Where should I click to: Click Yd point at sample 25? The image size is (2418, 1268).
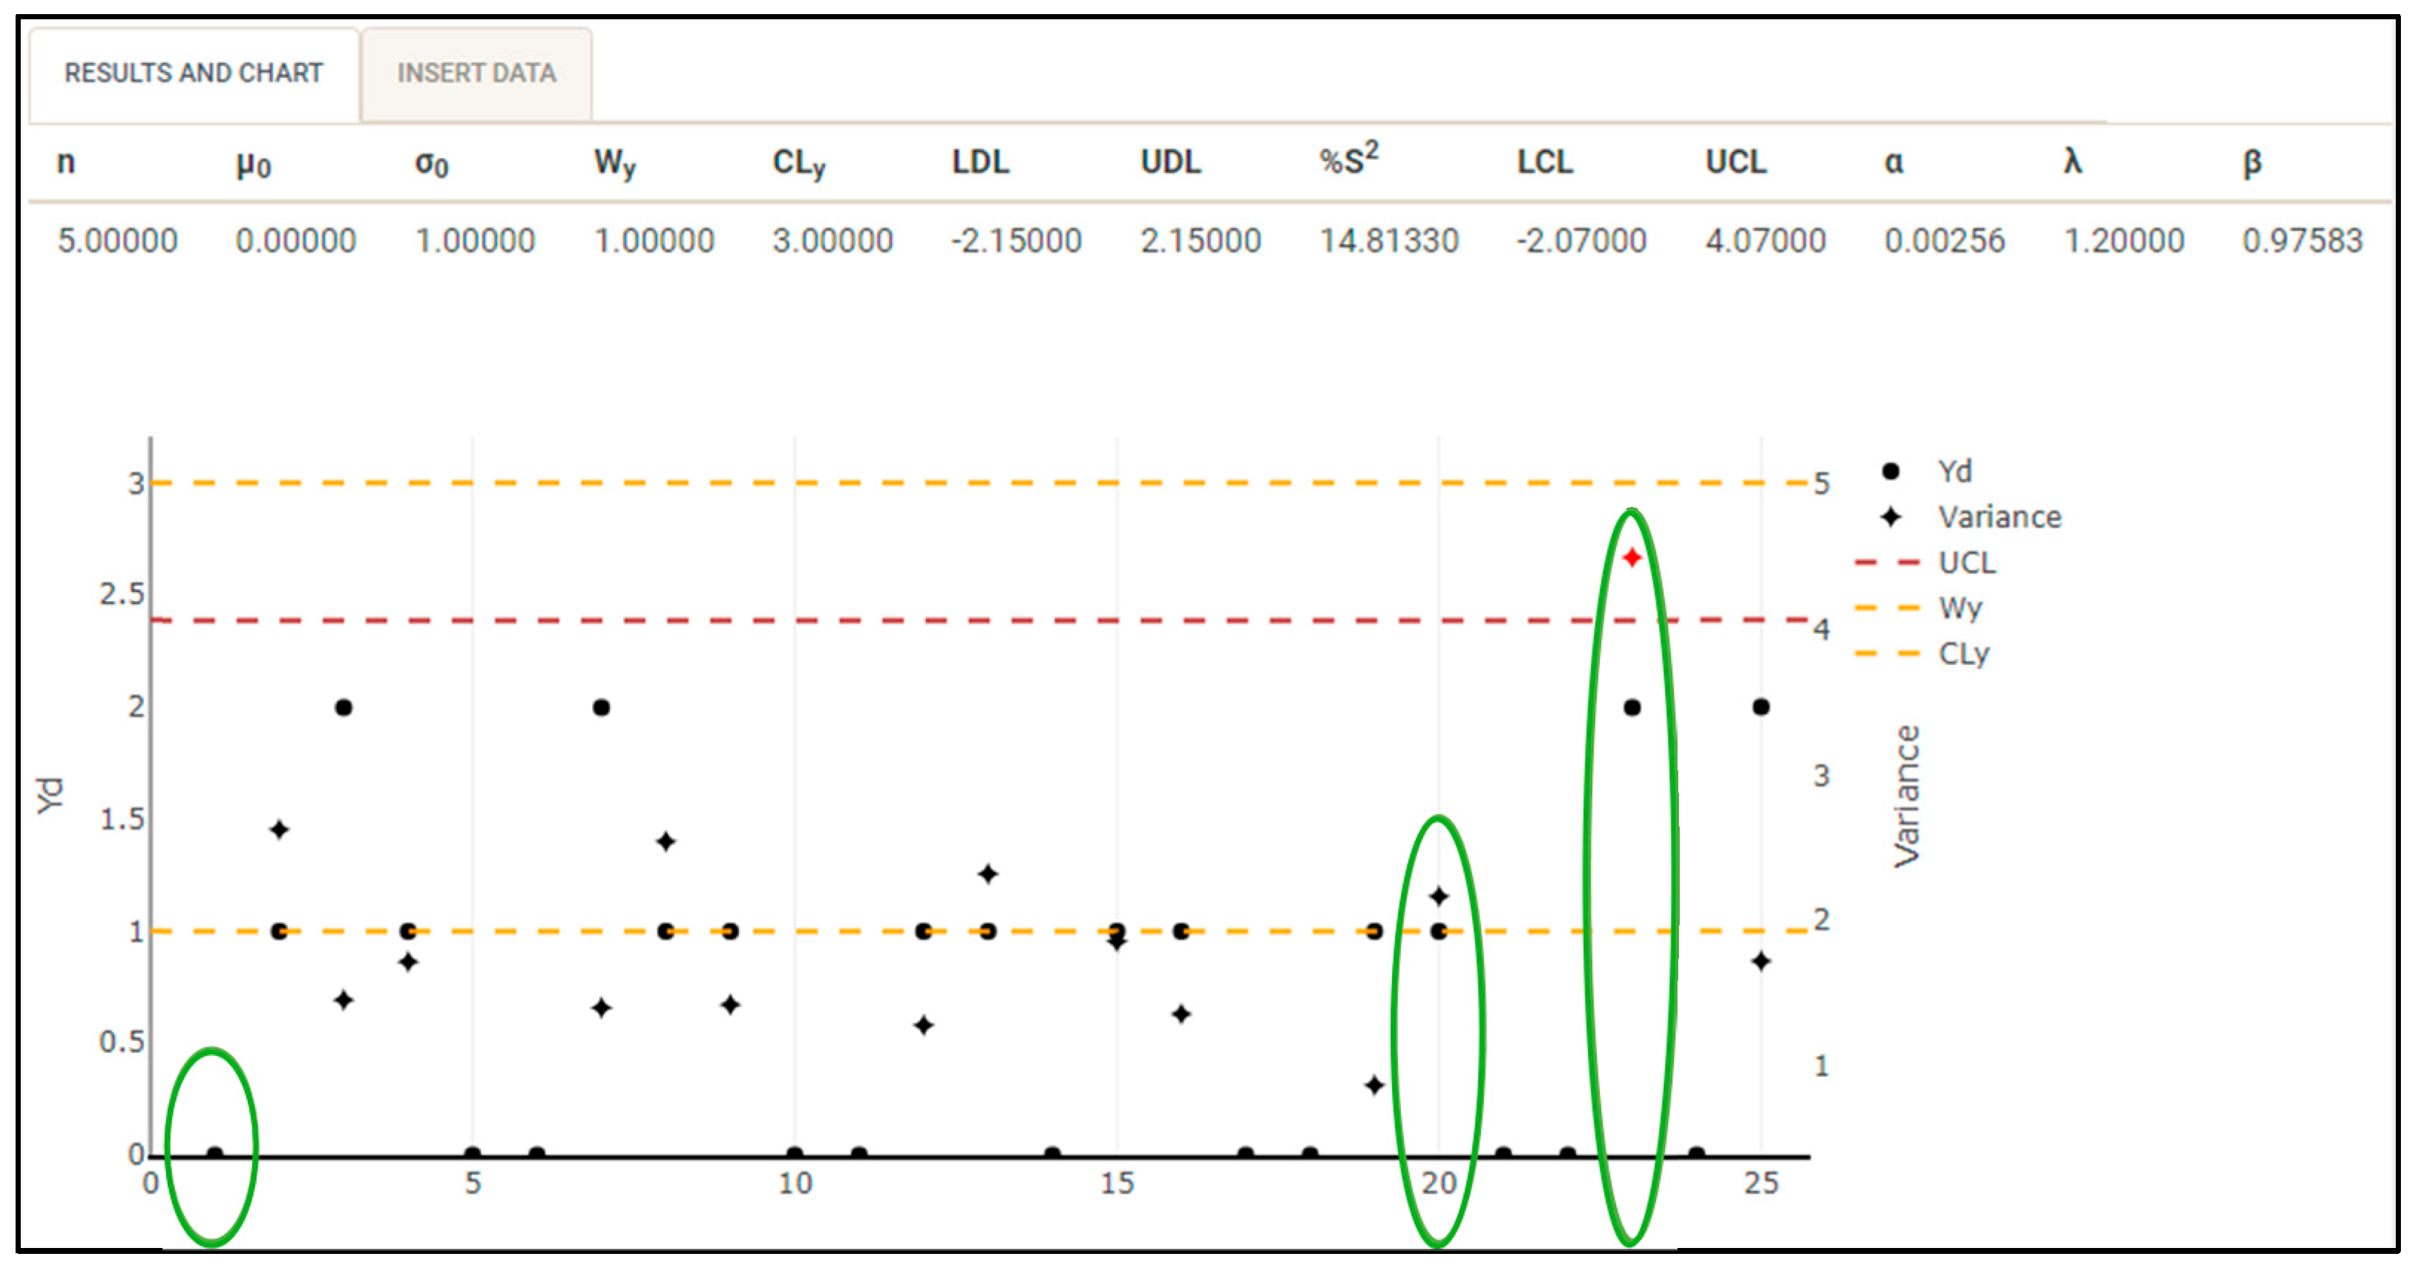coord(1761,708)
